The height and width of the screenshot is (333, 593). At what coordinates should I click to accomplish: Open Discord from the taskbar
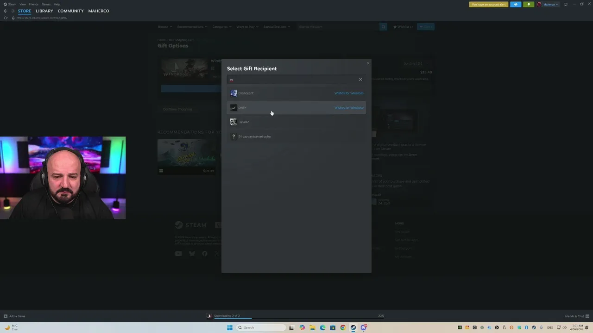[x=364, y=327]
